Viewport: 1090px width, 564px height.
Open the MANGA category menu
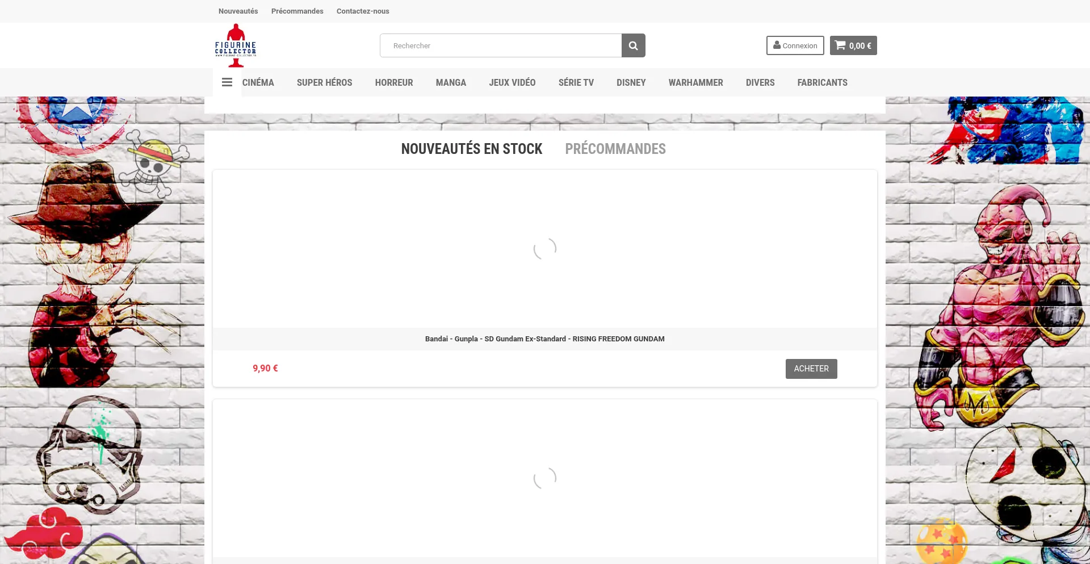pyautogui.click(x=451, y=82)
